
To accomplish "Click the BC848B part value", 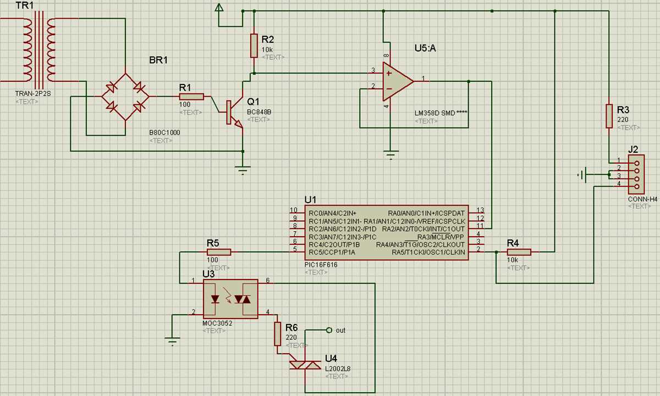I will coord(260,111).
